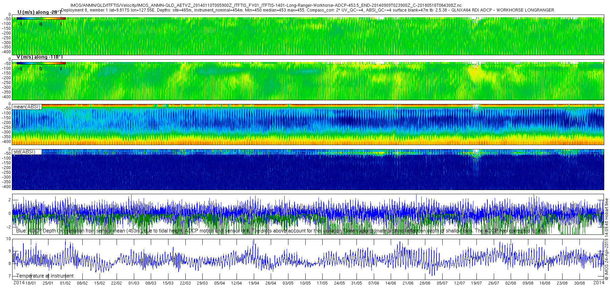Click the '-400' depth tick of the std(ABSI) panel

click(x=7, y=187)
